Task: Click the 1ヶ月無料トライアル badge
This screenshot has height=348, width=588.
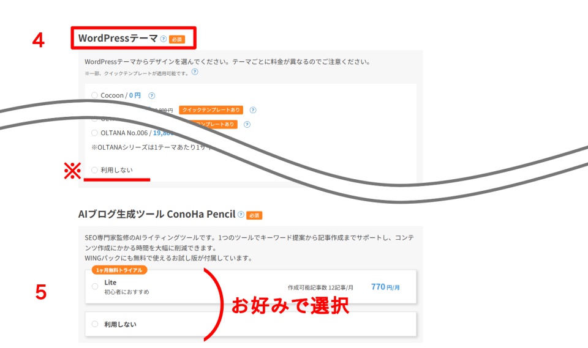Action: (x=119, y=270)
